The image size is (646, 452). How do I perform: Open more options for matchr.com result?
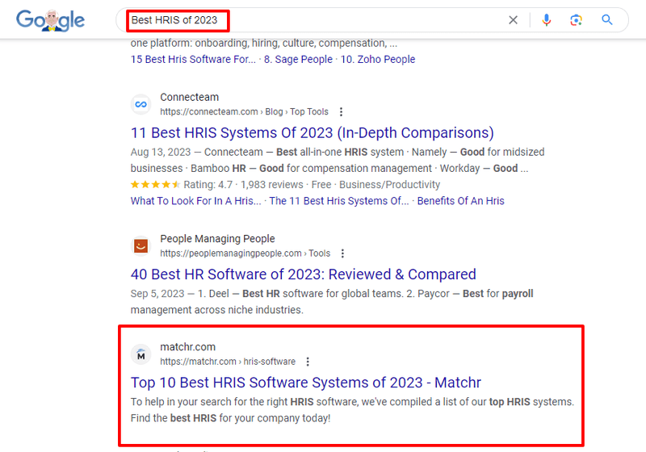[308, 362]
